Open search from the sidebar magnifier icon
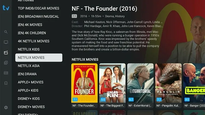 [x=6, y=32]
